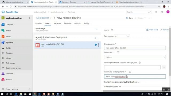Open Boards from the sidebar
Image resolution: width=171 pixels, height=96 pixels.
click(9, 31)
